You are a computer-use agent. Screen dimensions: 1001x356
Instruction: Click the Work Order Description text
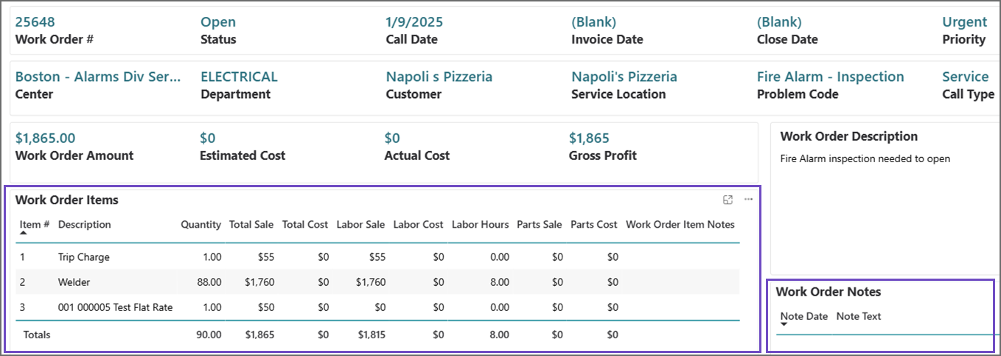coord(865,158)
